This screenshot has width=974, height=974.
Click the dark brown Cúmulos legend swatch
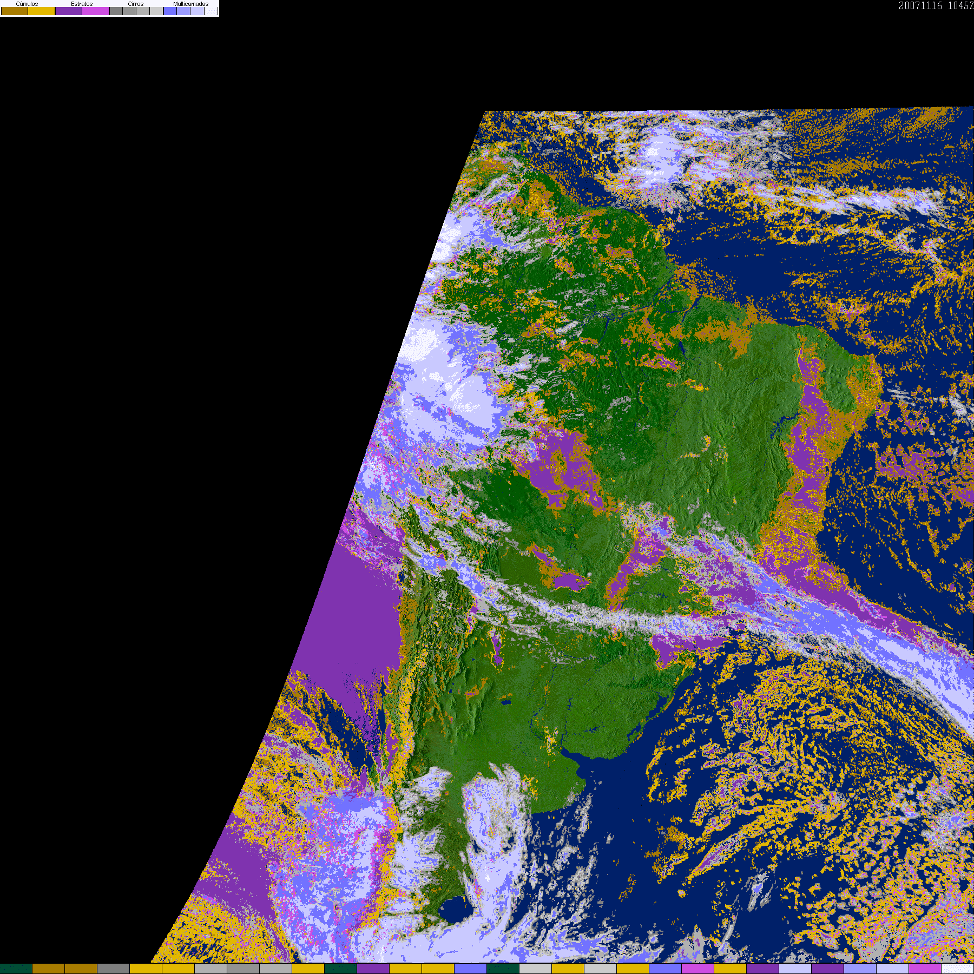[15, 11]
